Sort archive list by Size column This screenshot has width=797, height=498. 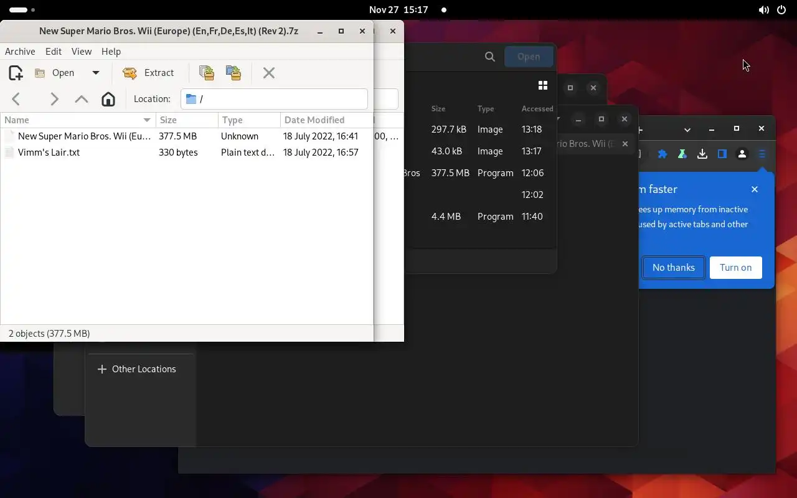(187, 120)
